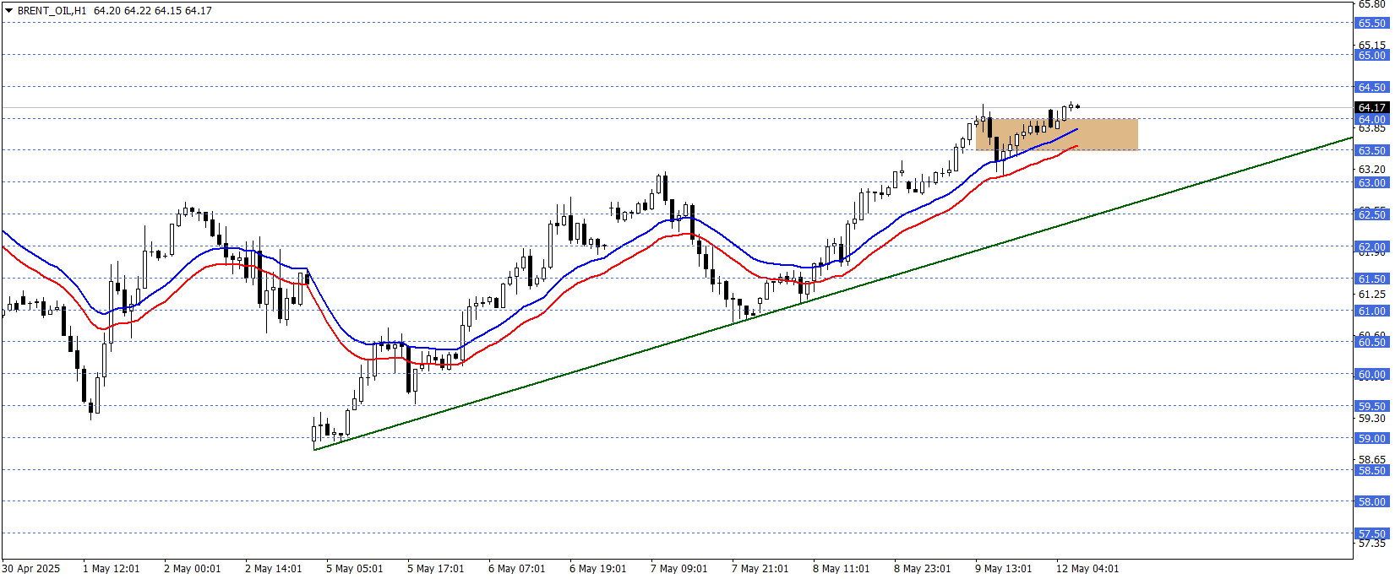This screenshot has width=1395, height=579.
Task: Click the 62.00 price level label
Action: pos(1372,246)
